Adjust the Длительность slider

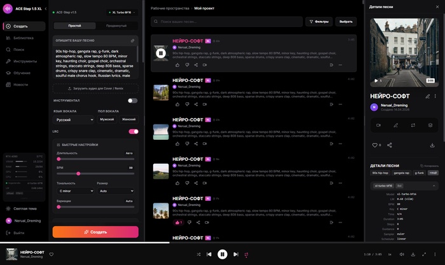95,159
